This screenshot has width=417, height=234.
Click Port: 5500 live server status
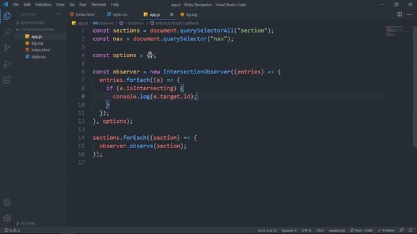(x=361, y=230)
